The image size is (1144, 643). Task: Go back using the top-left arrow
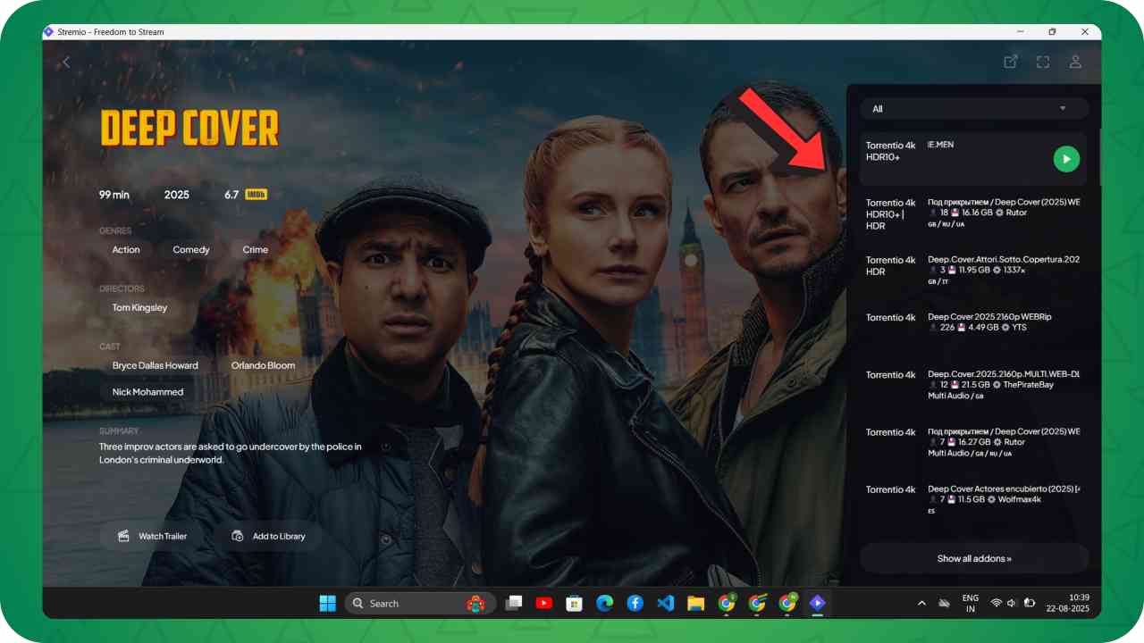click(66, 62)
